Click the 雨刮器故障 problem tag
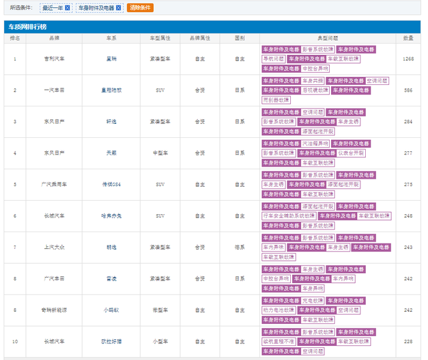This screenshot has height=360, width=428. 276,100
